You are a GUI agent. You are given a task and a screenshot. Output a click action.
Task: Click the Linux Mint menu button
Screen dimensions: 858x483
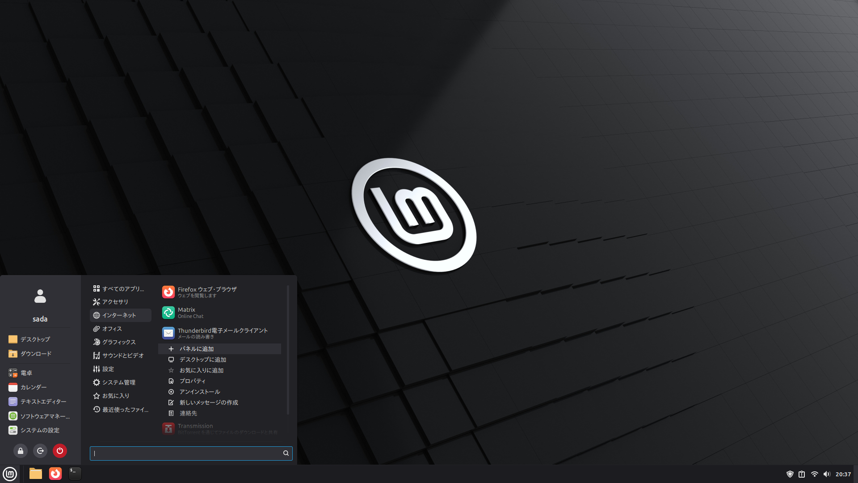coord(10,474)
